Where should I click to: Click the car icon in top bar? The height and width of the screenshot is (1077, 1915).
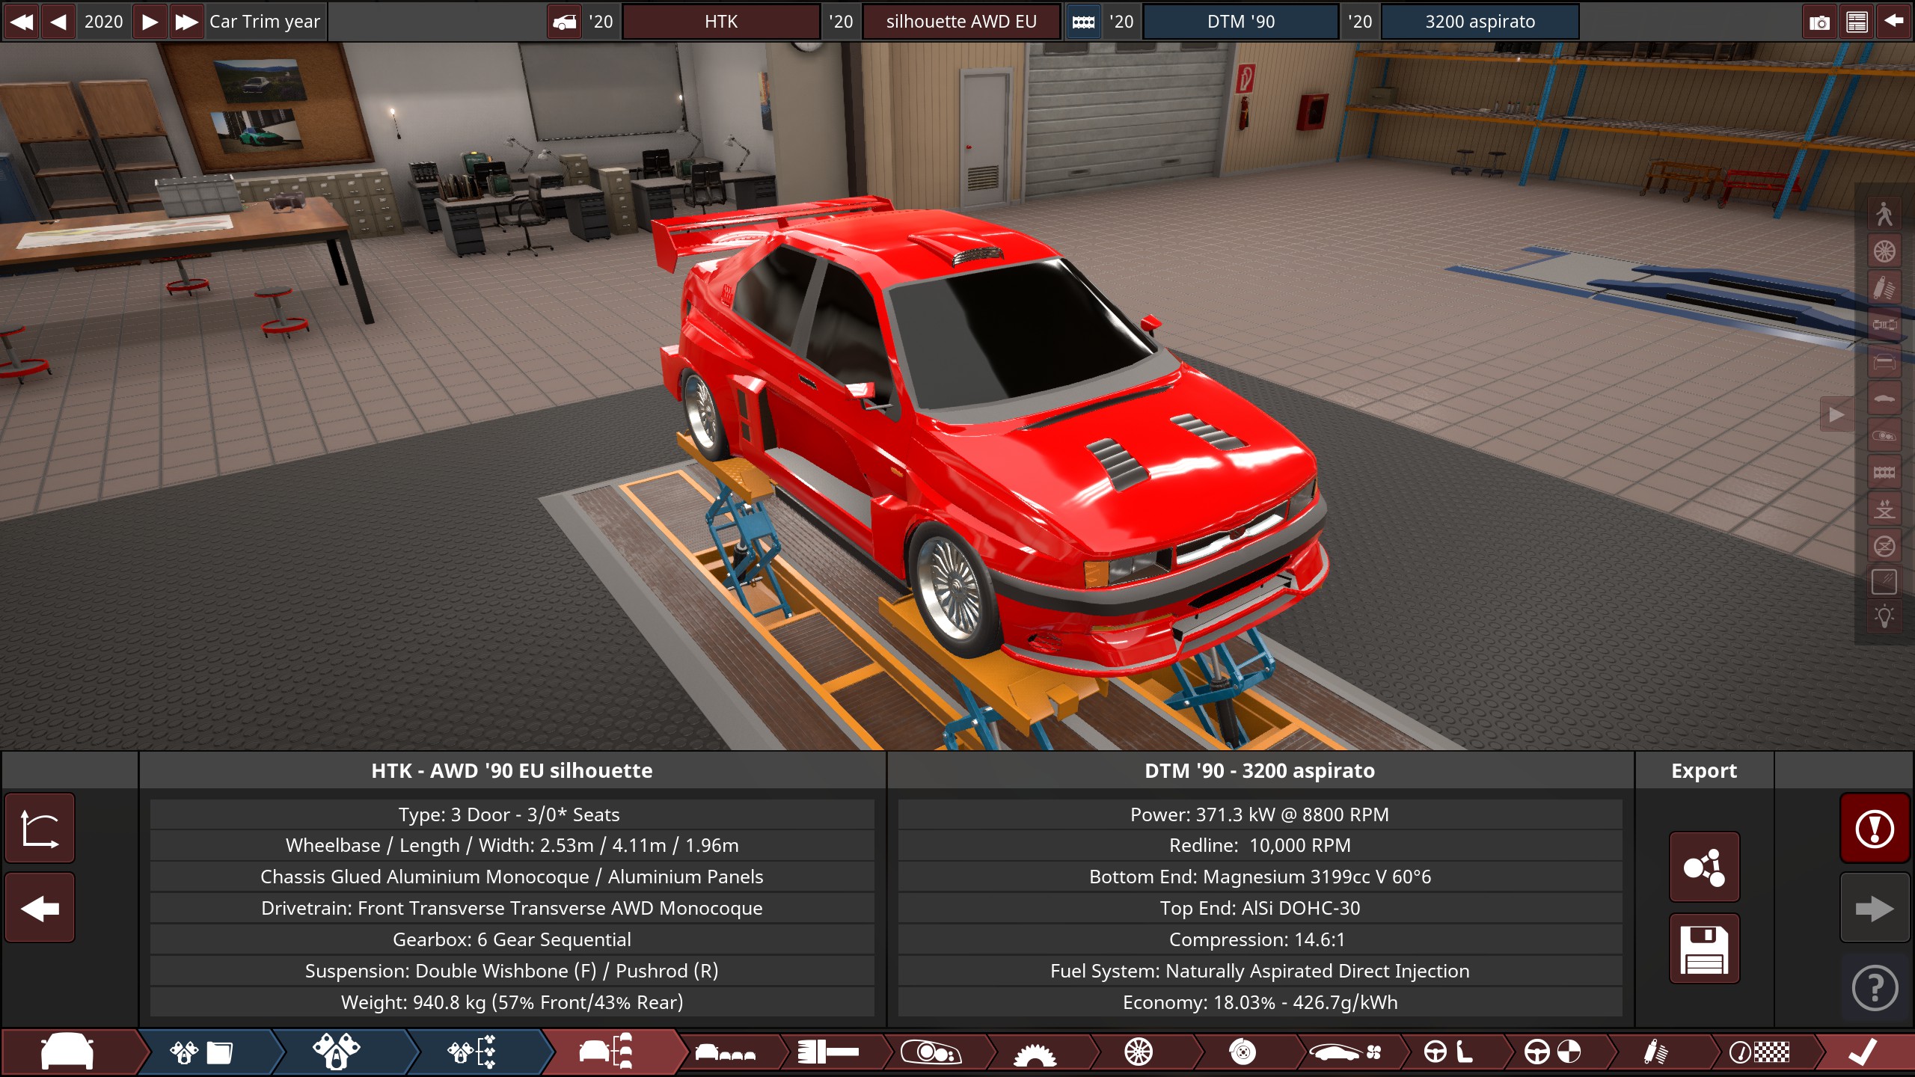tap(565, 22)
